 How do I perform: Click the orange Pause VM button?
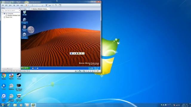click(26, 5)
